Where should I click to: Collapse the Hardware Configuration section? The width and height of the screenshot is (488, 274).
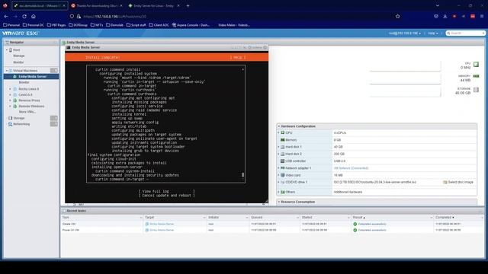(x=279, y=126)
